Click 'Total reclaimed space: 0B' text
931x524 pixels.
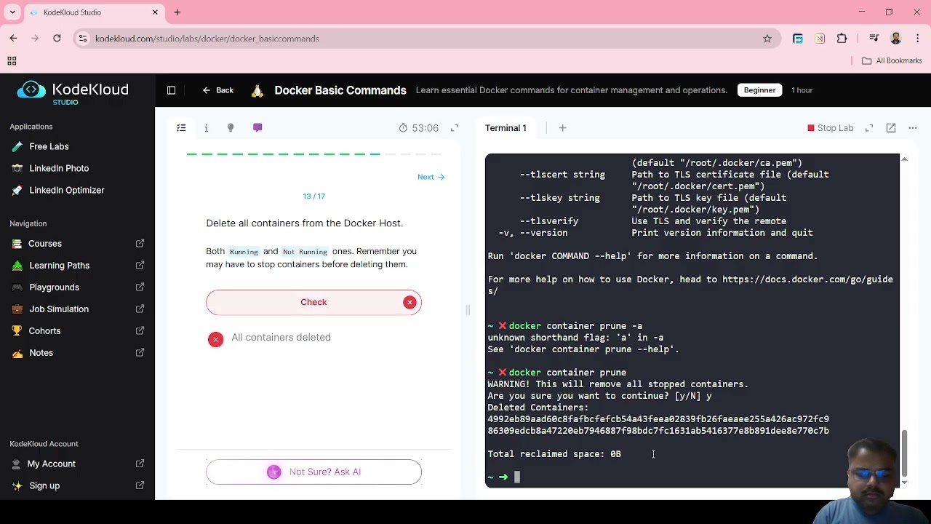click(x=554, y=454)
